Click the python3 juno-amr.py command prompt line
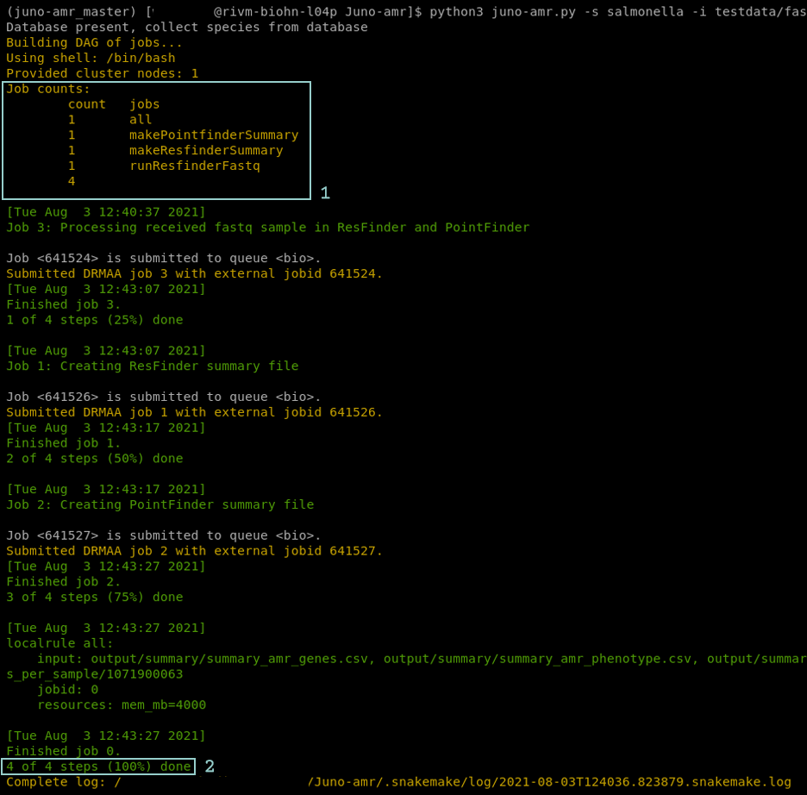This screenshot has width=807, height=795. (x=407, y=12)
